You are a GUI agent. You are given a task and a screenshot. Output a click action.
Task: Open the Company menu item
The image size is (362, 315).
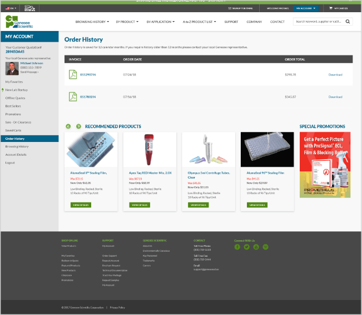254,22
